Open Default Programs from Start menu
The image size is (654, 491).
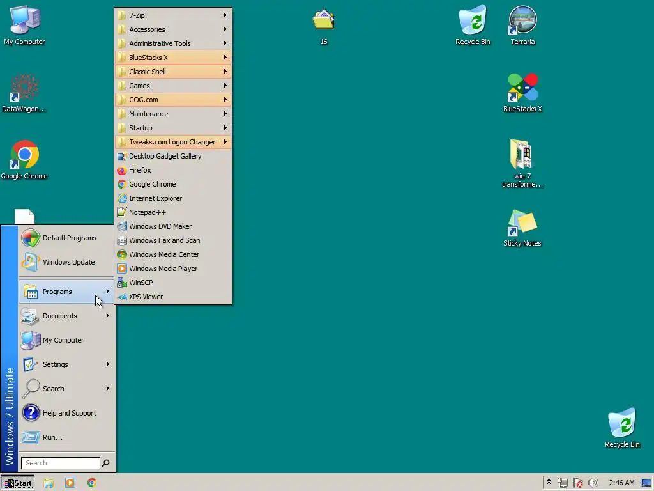point(66,238)
